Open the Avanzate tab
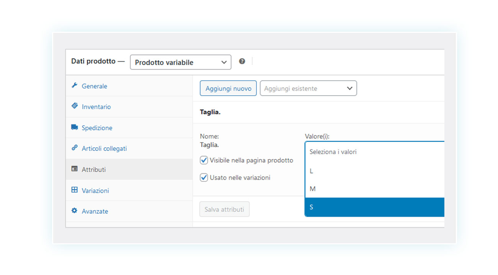 [129, 211]
